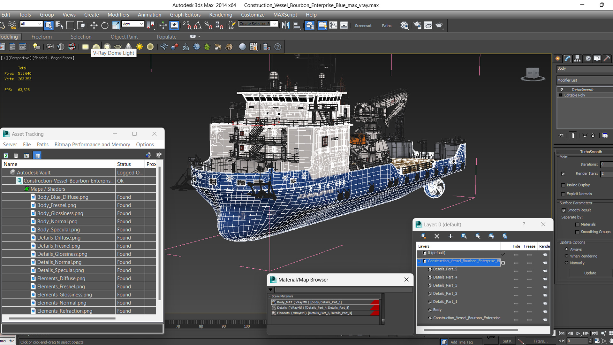Screen dimensions: 613x345
Task: Switch to the Object Paint ribbon tab
Action: tap(124, 37)
